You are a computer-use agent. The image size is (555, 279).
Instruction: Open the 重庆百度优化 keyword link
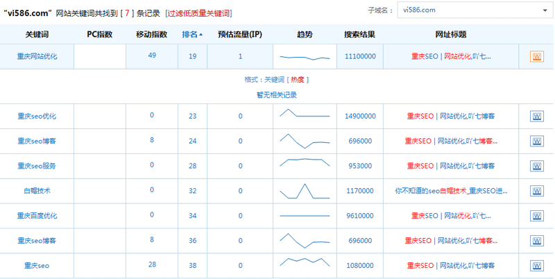point(37,216)
